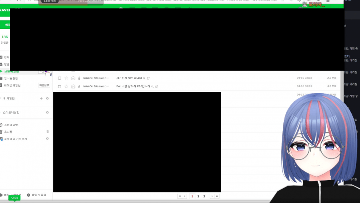Star the 'FW: 스캘 감머리 PDF입니다' mail
This screenshot has width=360, height=203.
pos(66,86)
